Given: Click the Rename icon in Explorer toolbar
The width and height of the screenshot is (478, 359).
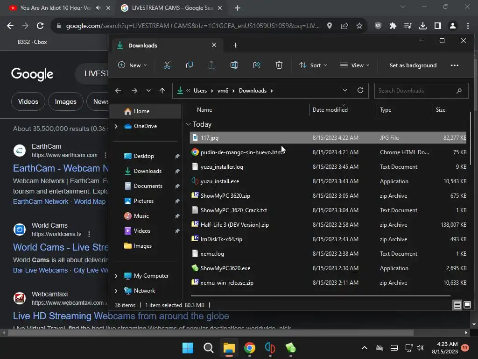Looking at the screenshot, I should (234, 65).
